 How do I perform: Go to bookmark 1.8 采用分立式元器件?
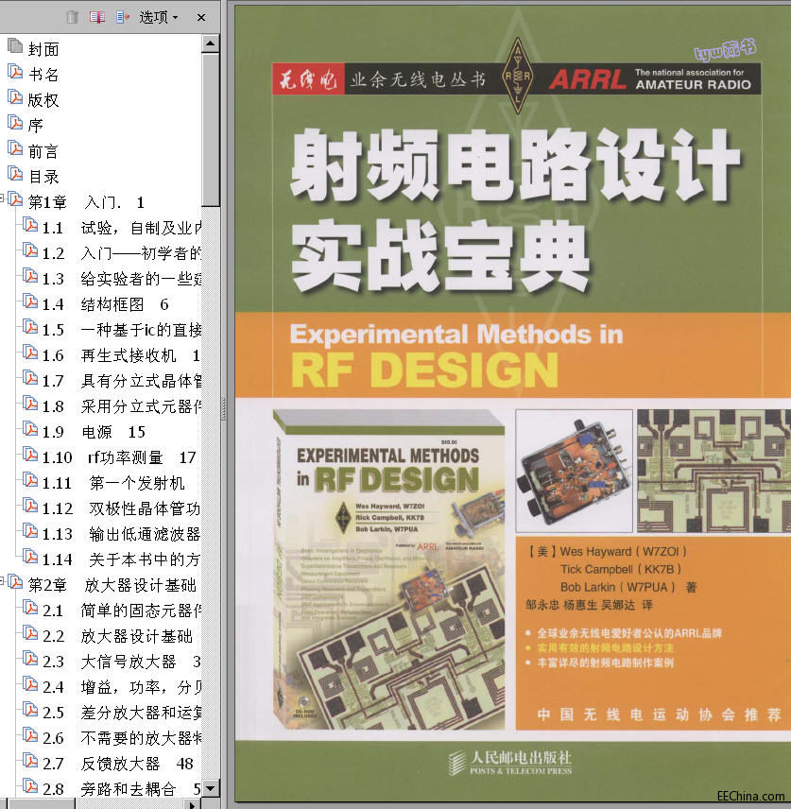click(122, 406)
